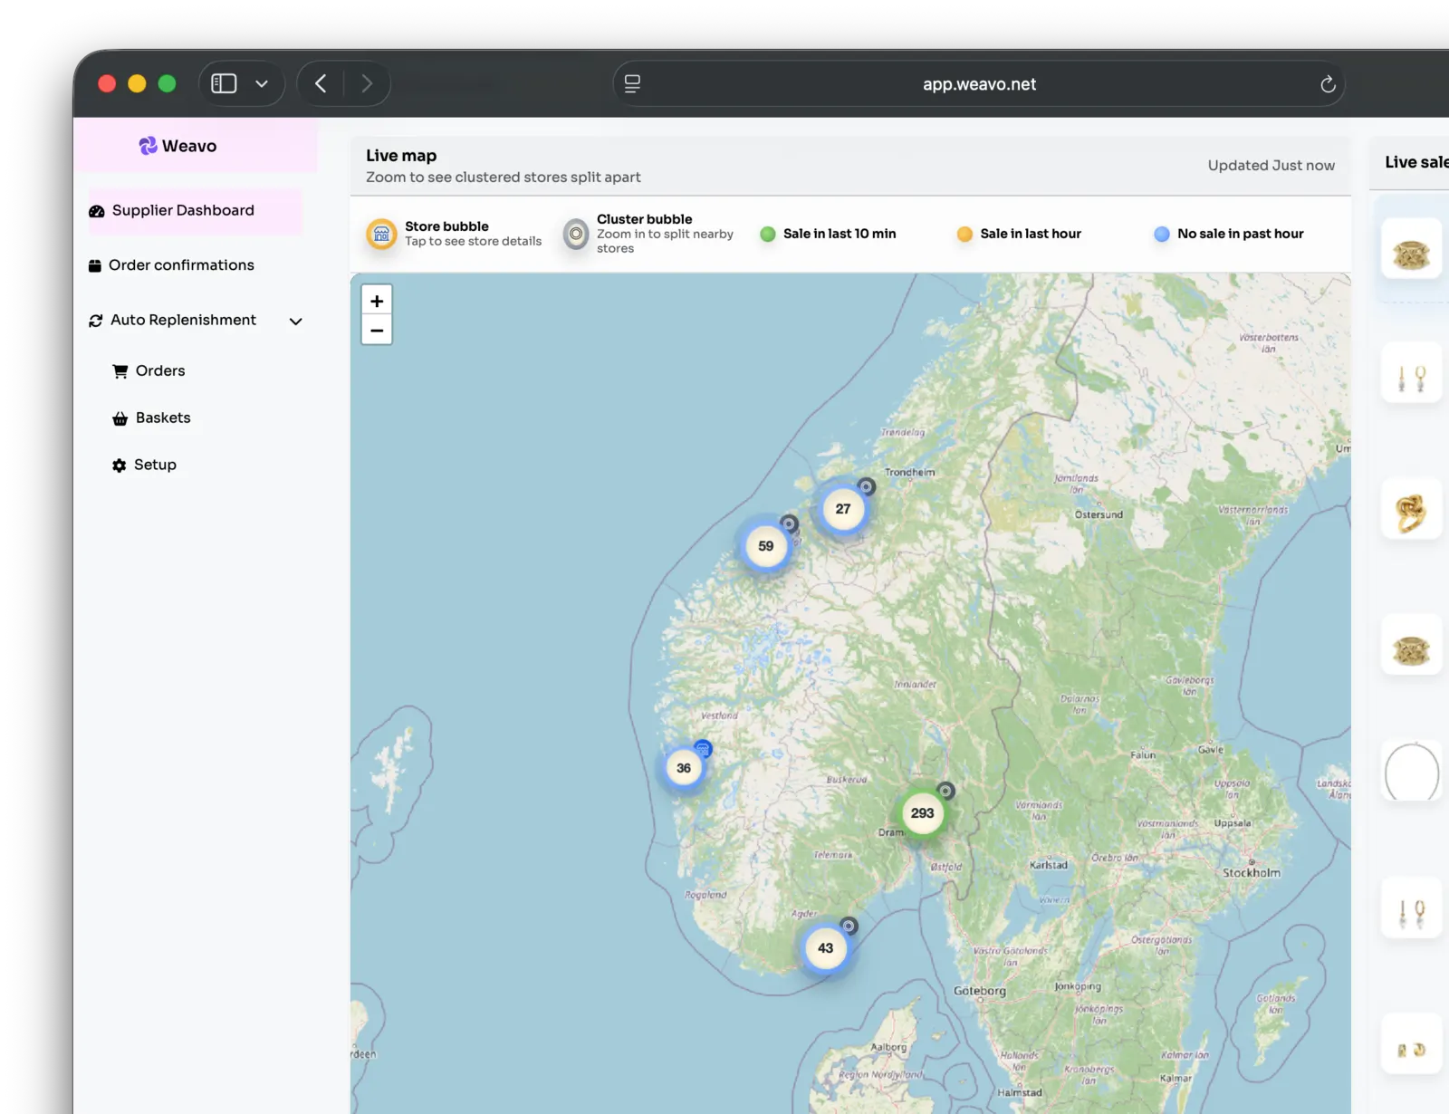Click Auto Replenishment refresh icon
Viewport: 1449px width, 1114px height.
[x=95, y=321]
